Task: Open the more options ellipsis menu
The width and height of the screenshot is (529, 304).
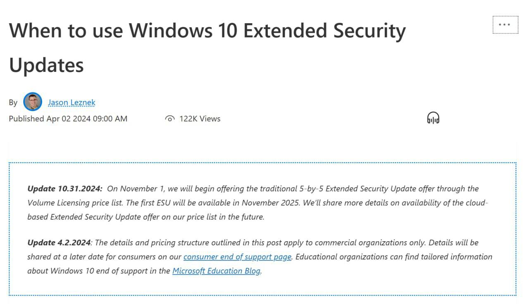Action: click(505, 25)
